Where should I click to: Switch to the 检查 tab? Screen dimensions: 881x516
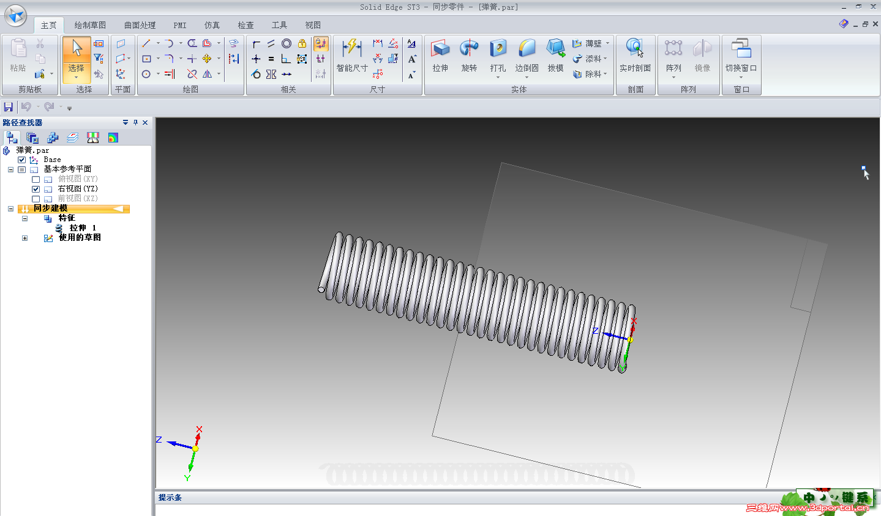pos(246,25)
